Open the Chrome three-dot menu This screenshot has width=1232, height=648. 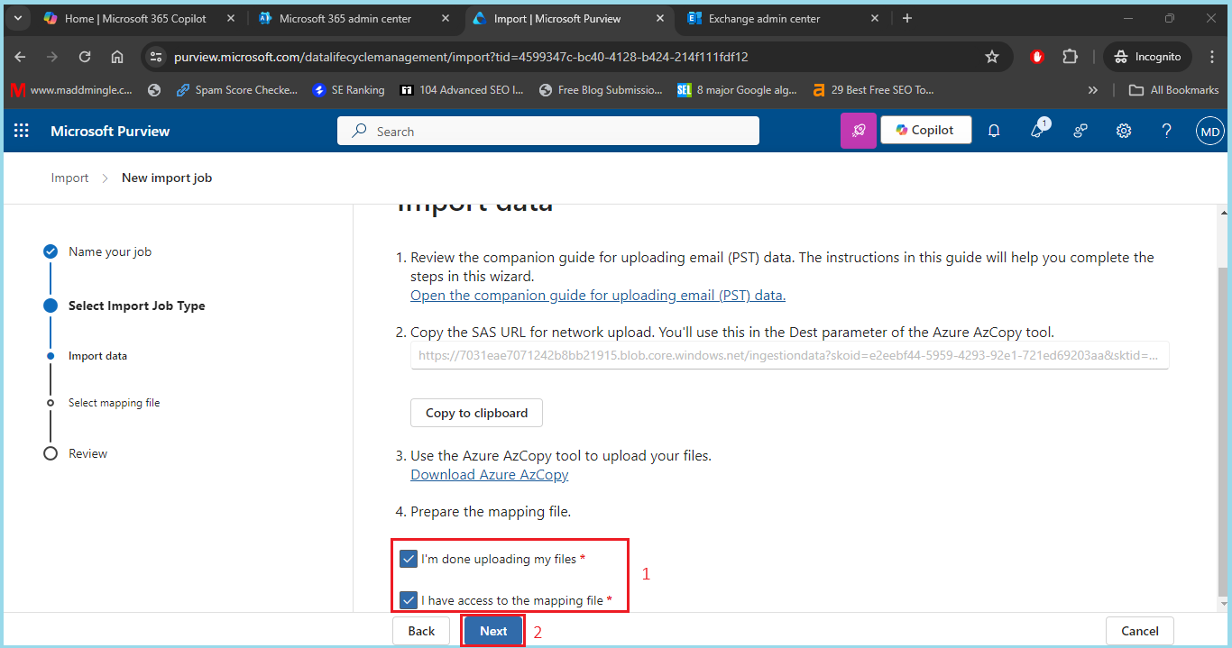click(1211, 57)
